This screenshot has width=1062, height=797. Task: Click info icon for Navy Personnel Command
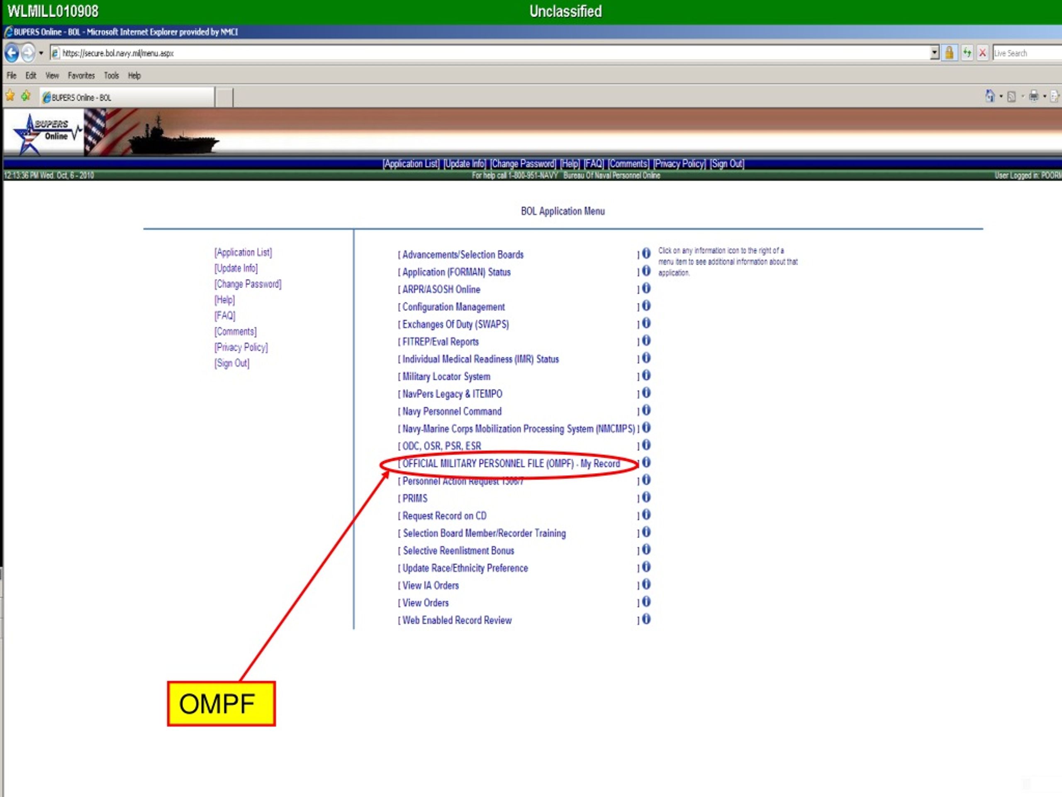tap(646, 410)
